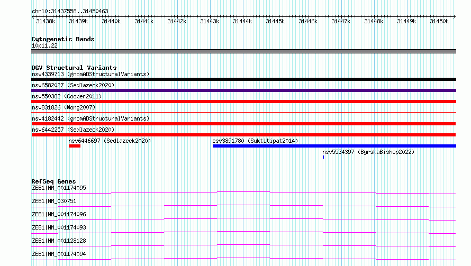Open the ZEB1|NM_001174093 transcript label
This screenshot has height=266, width=471.
(59, 227)
